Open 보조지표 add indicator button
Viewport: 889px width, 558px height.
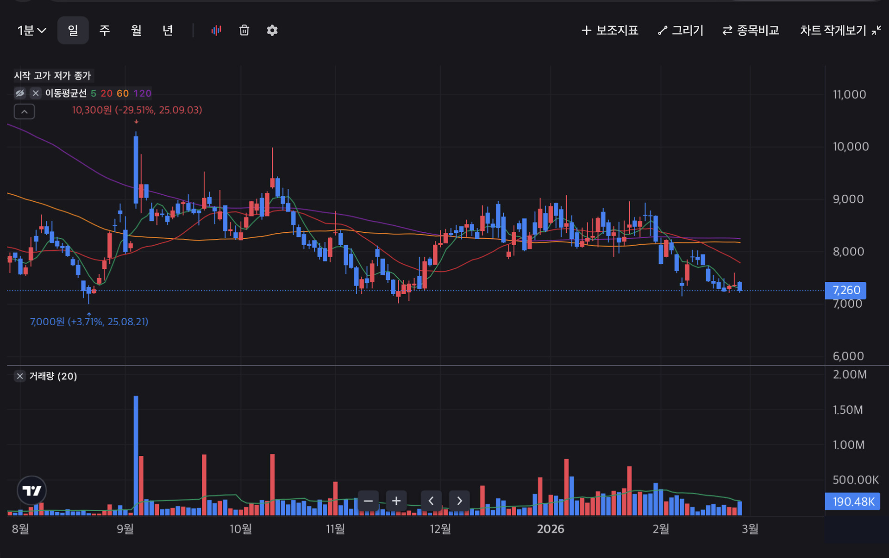tap(610, 31)
